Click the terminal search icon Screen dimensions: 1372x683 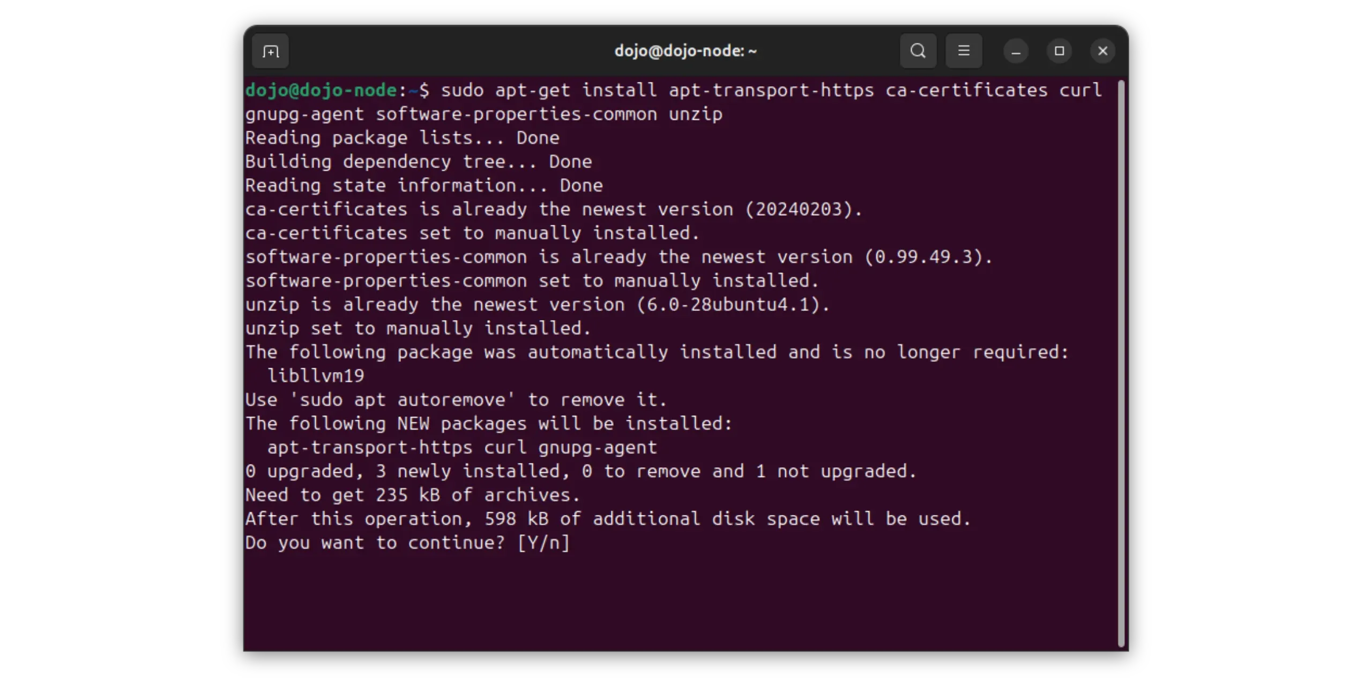[x=918, y=51]
